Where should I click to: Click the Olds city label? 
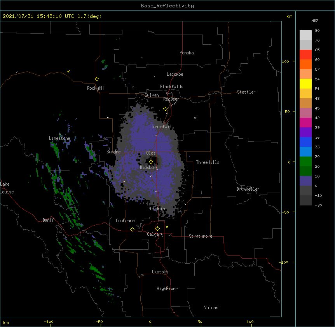click(151, 153)
